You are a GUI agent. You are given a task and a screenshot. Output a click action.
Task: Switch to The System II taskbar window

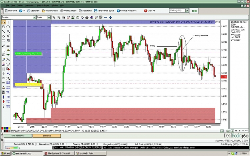tap(59, 154)
